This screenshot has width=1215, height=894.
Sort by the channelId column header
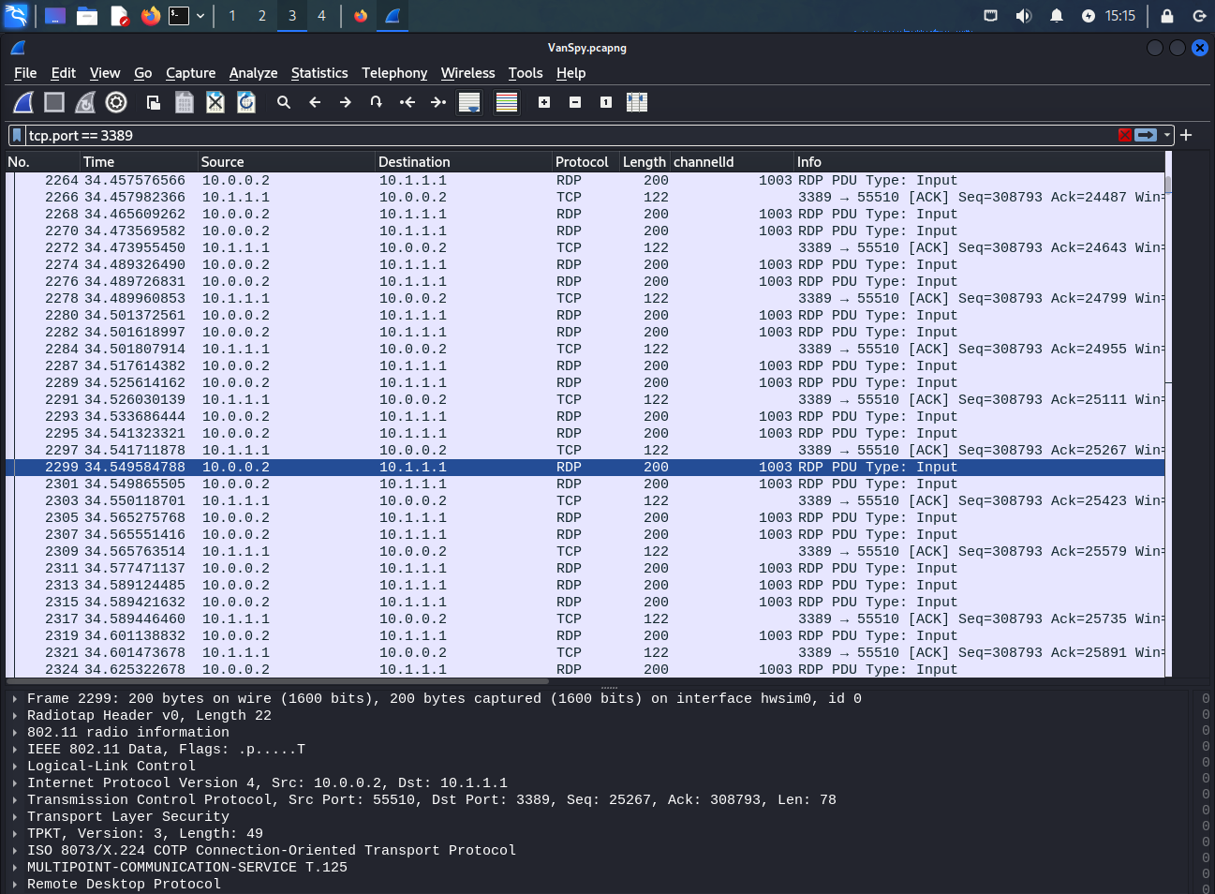733,162
